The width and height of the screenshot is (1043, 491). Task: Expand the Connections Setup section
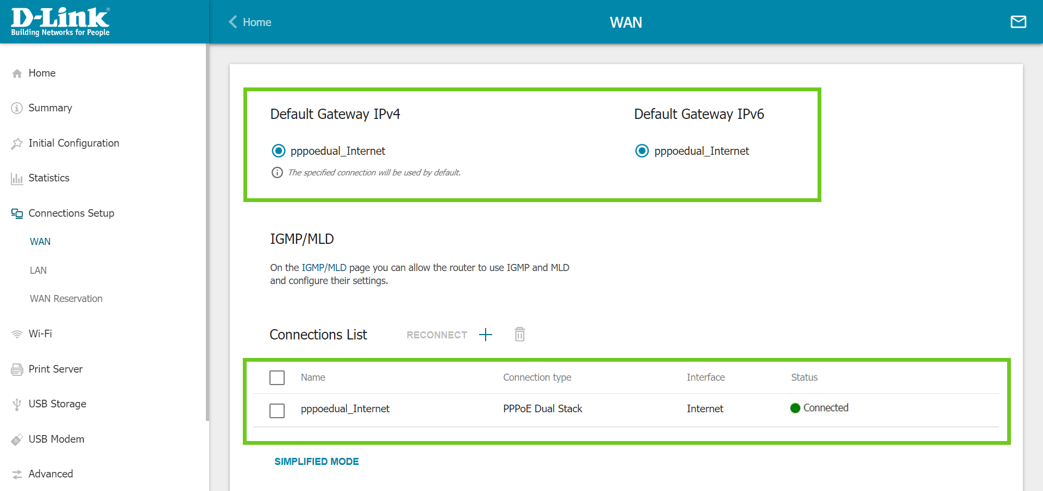71,213
